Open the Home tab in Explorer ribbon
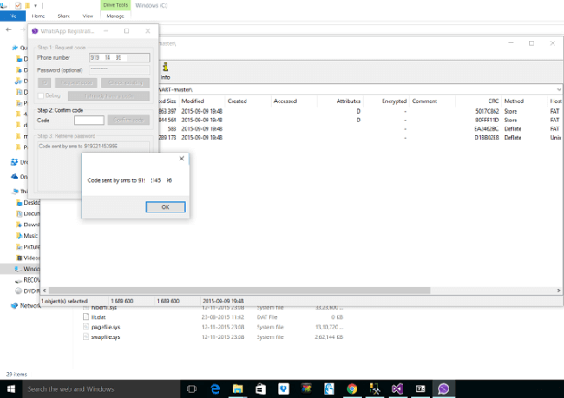Image resolution: width=564 pixels, height=398 pixels. [x=38, y=16]
